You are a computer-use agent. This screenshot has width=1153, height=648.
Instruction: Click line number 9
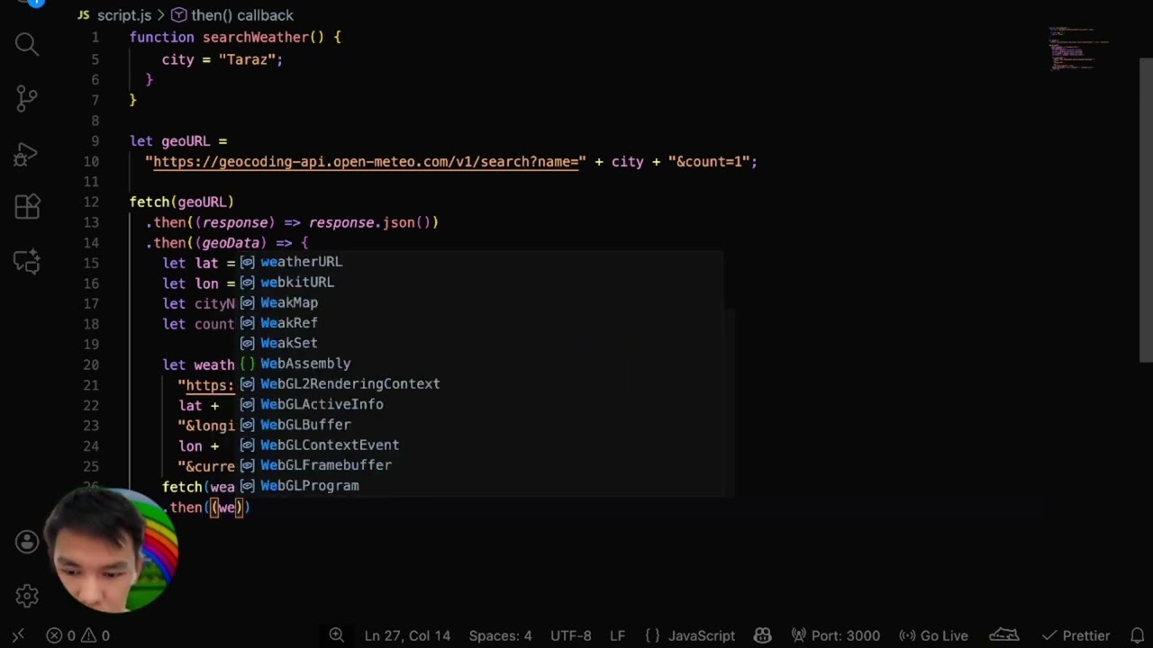click(x=95, y=141)
